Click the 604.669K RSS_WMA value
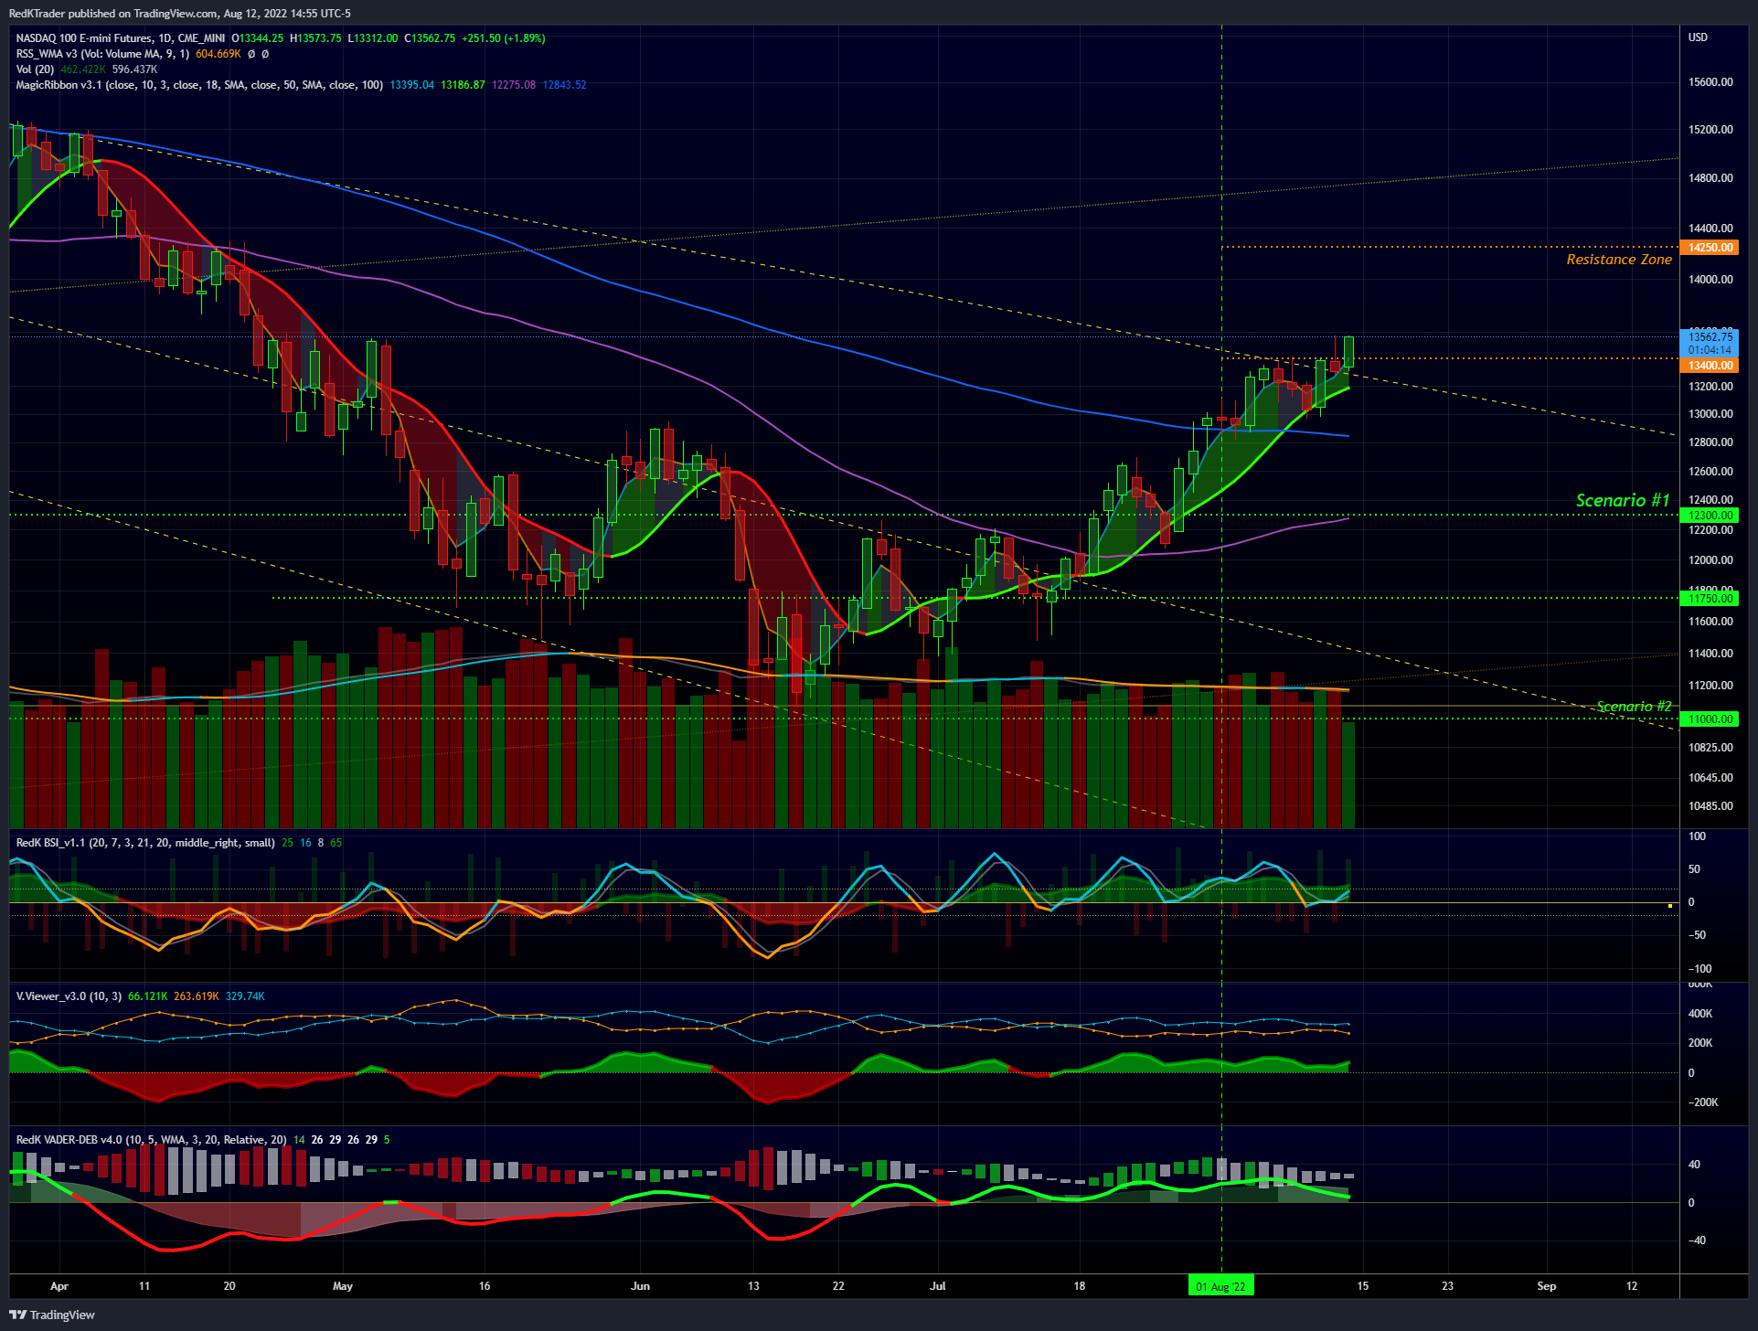Screen dimensions: 1758x1331 click(218, 54)
